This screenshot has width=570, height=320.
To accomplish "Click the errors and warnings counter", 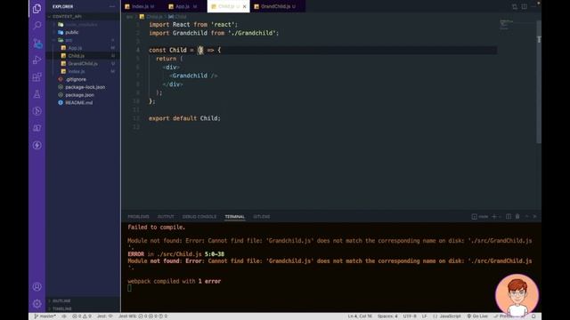I will click(x=81, y=316).
